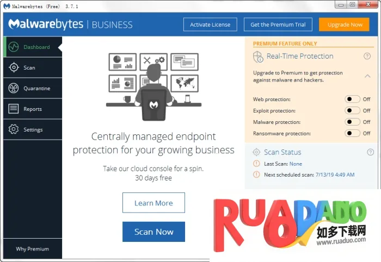Click the Reports list icon
381x262 pixels.
14,109
